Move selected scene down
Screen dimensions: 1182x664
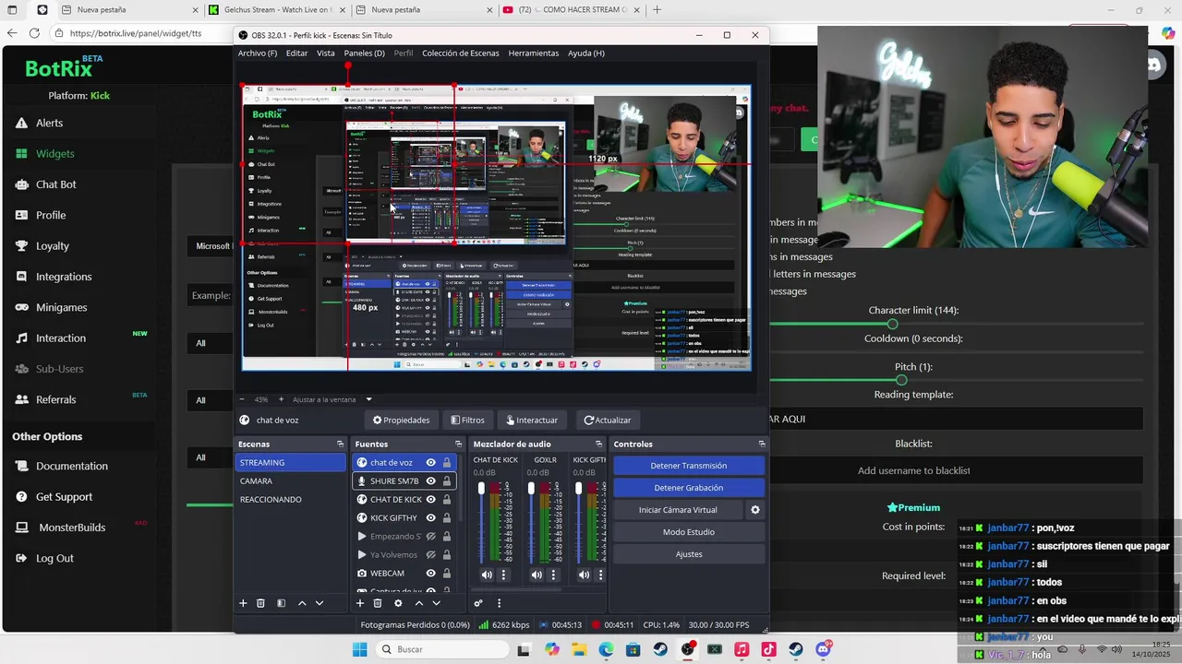click(320, 603)
